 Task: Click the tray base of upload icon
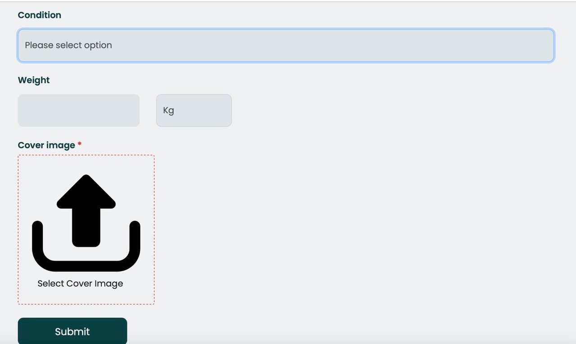(86, 266)
